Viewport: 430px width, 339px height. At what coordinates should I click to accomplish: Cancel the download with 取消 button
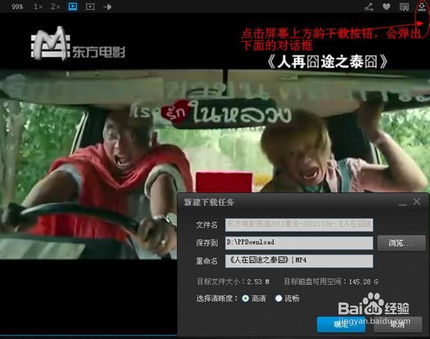coord(397,324)
